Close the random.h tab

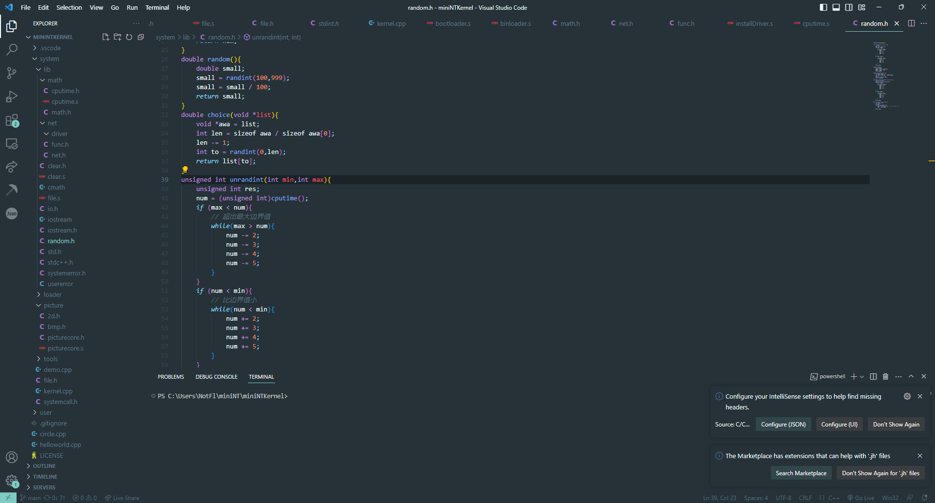pos(897,23)
